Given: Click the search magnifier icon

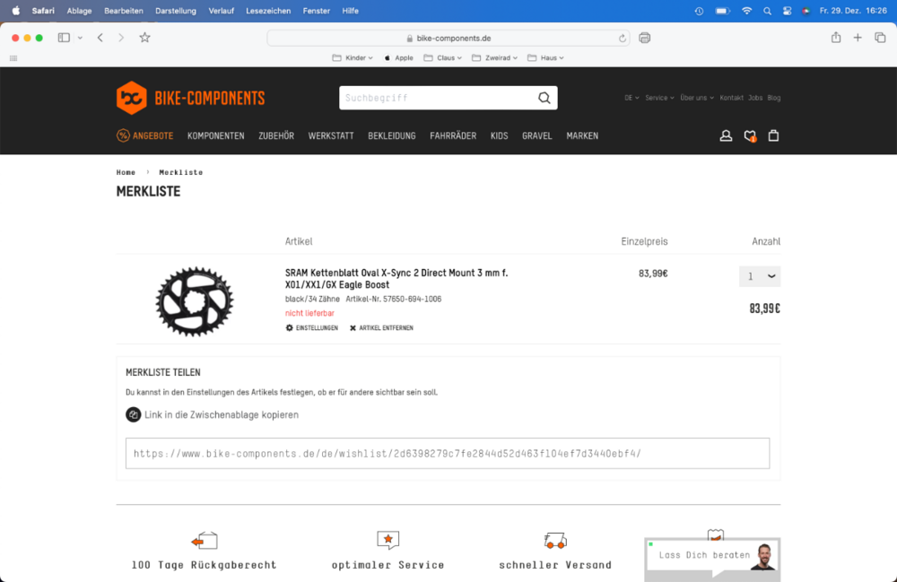Looking at the screenshot, I should point(544,98).
